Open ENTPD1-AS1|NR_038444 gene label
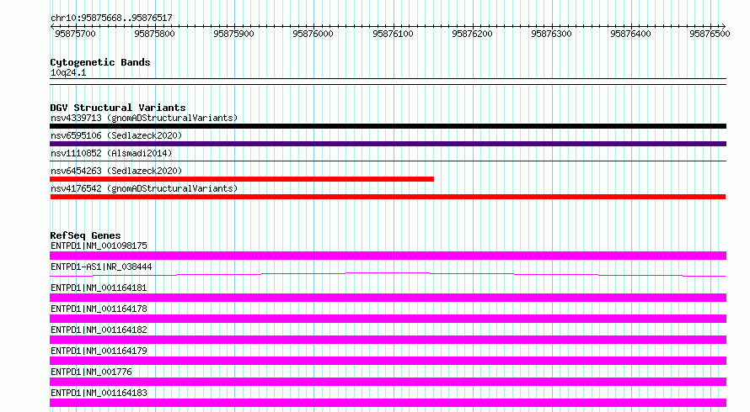 (x=101, y=267)
